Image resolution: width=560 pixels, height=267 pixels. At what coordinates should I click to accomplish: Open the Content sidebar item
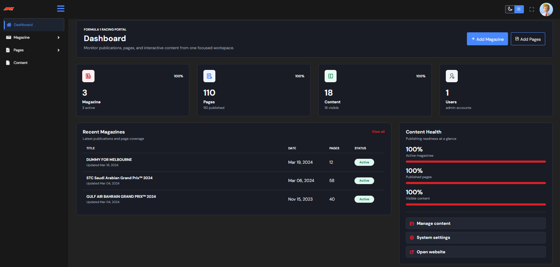pos(34,63)
